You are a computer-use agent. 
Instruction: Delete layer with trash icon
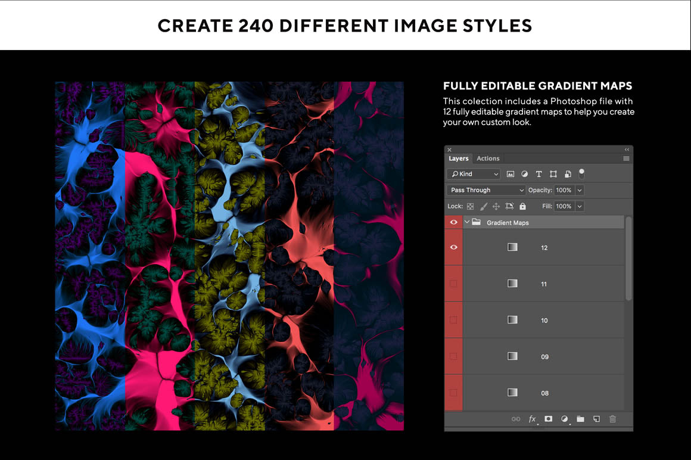click(612, 419)
